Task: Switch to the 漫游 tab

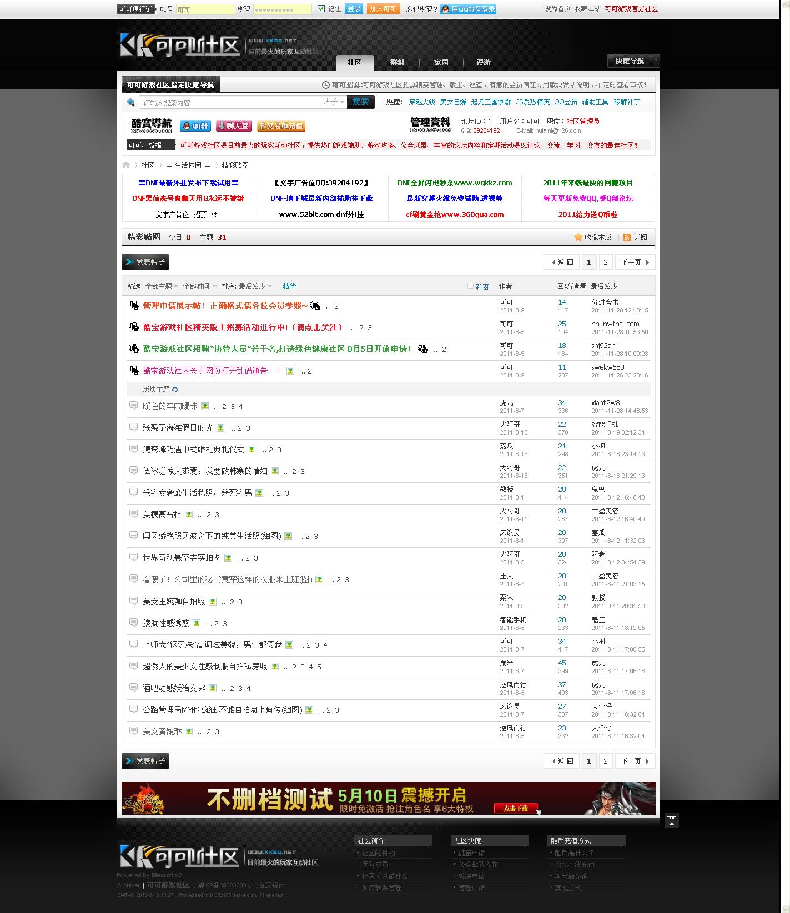Action: tap(484, 63)
